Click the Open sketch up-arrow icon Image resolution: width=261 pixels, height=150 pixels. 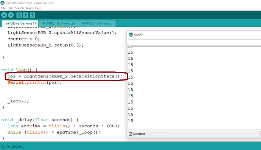click(x=26, y=15)
